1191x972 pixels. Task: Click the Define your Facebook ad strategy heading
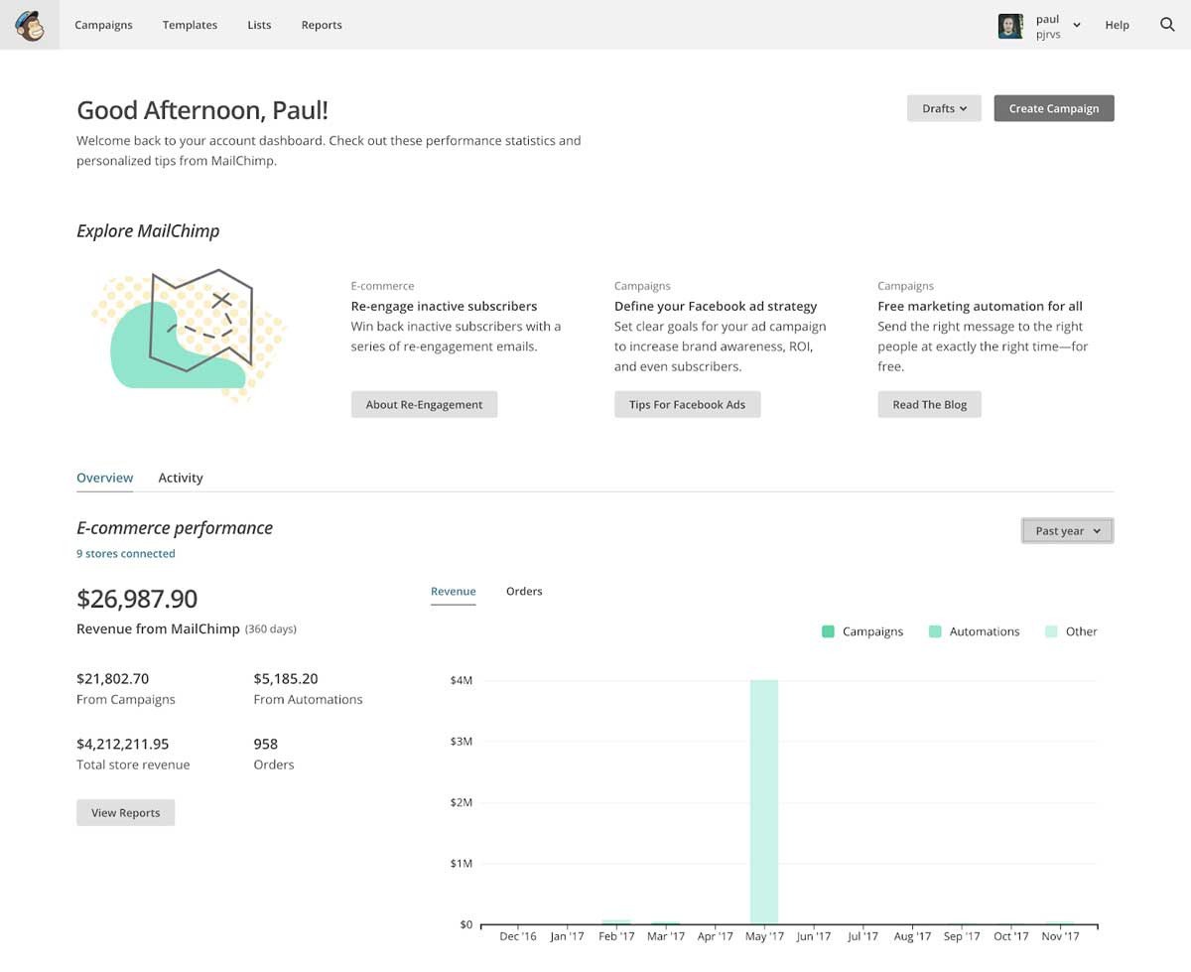coord(716,307)
